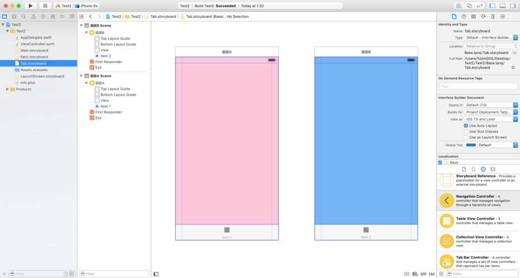Select Item 1 tab bar item on 画面A

click(227, 232)
